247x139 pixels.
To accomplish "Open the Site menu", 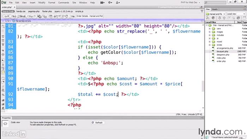I will [74, 2].
